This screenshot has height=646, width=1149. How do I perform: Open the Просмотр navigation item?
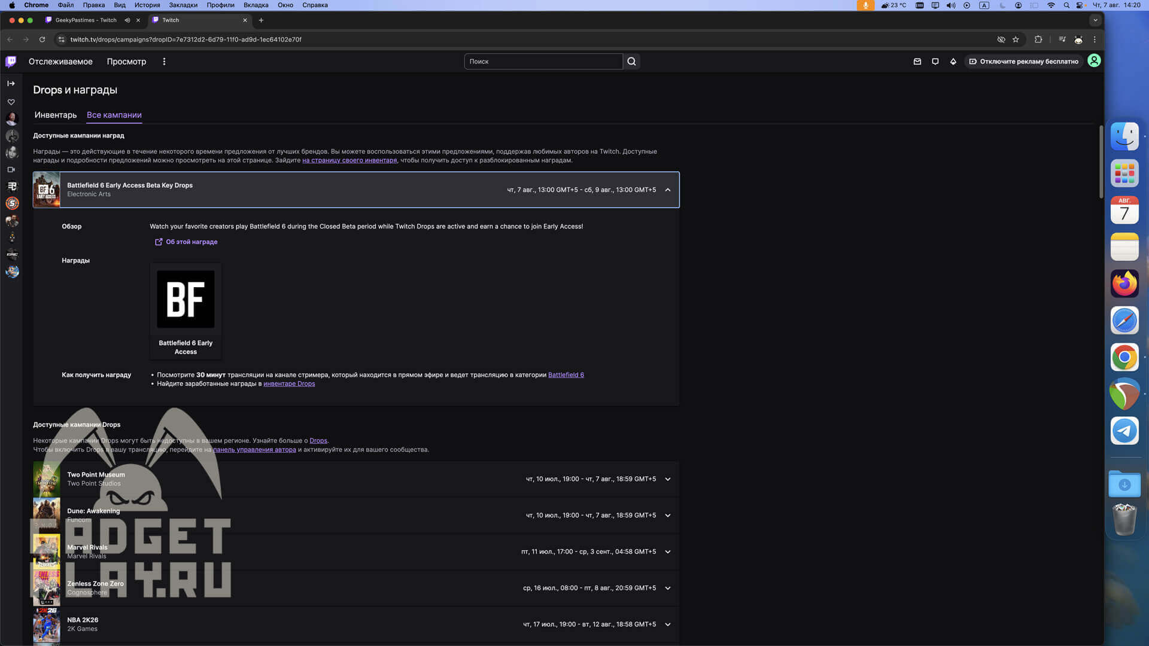point(126,62)
